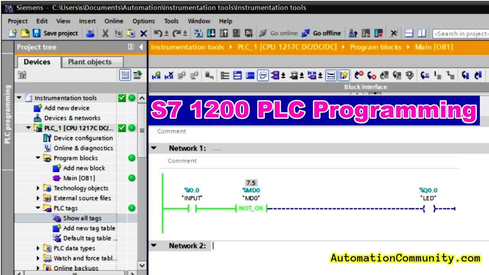Click project tree scrollbar down arrow

tap(142, 265)
